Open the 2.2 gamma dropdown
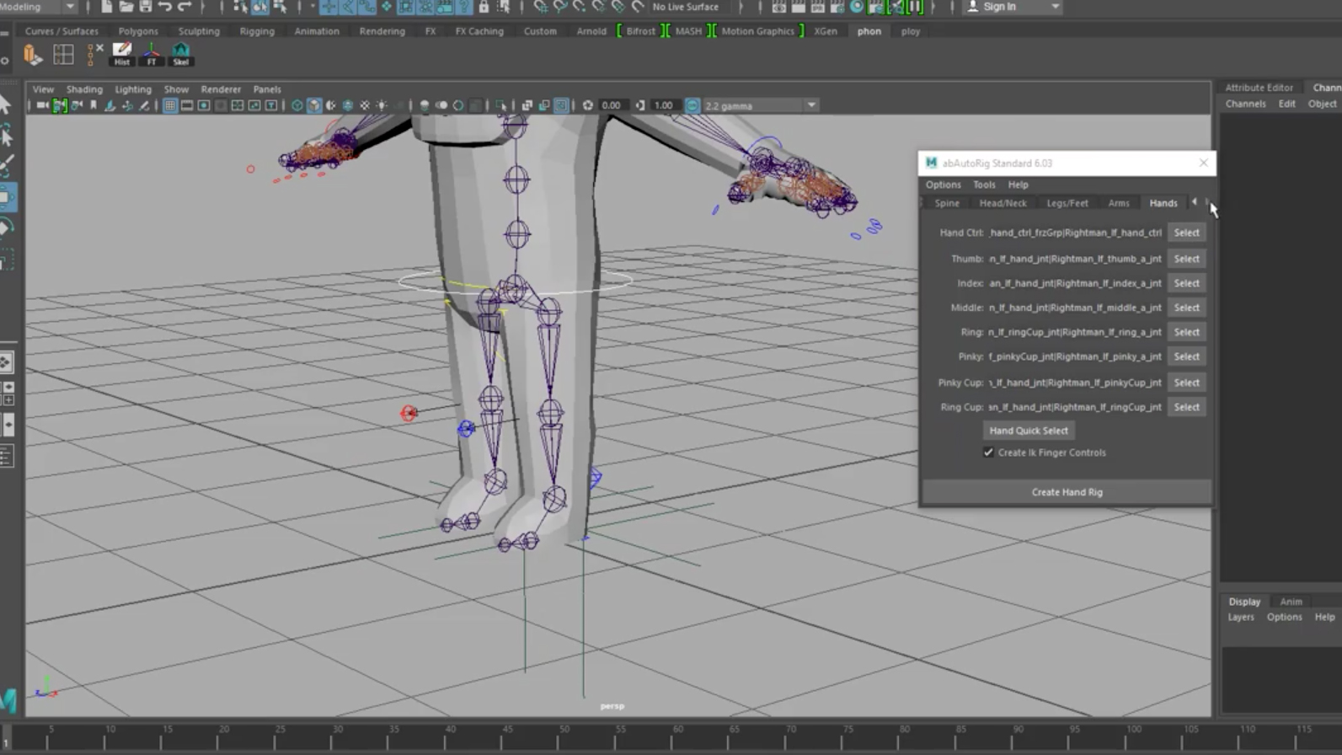1342x755 pixels. (x=810, y=106)
